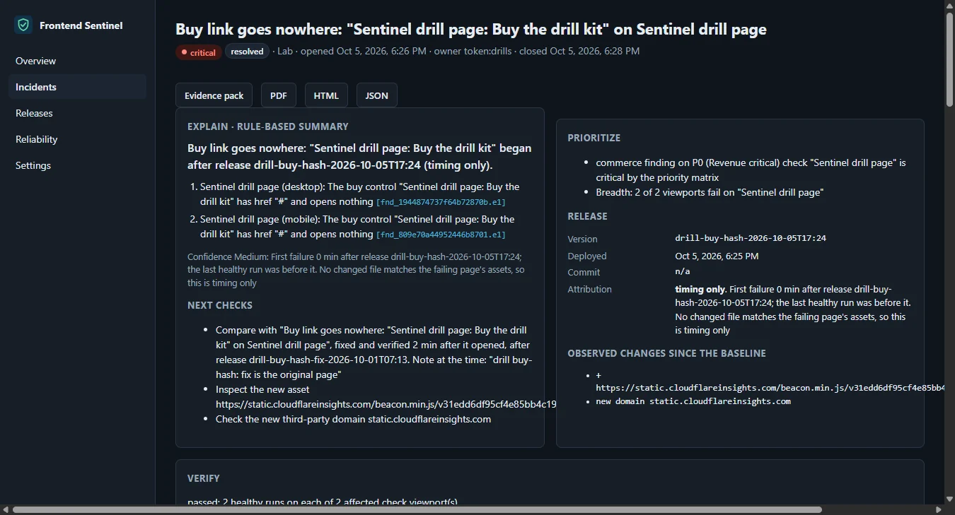Screen dimensions: 955x515
Task: Click the "Inspect the new asset" bullet
Action: pos(386,397)
